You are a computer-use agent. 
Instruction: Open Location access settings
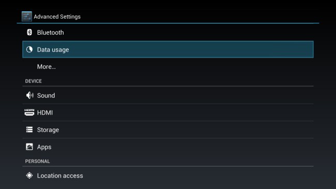coord(168,176)
